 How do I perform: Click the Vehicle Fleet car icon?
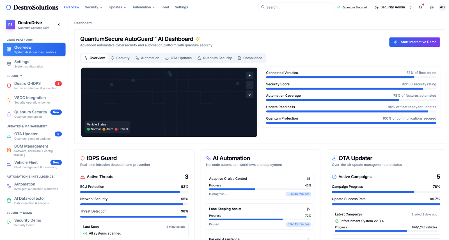[x=9, y=165]
